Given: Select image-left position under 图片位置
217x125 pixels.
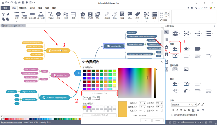Looking at the screenshot, I should tap(175, 69).
